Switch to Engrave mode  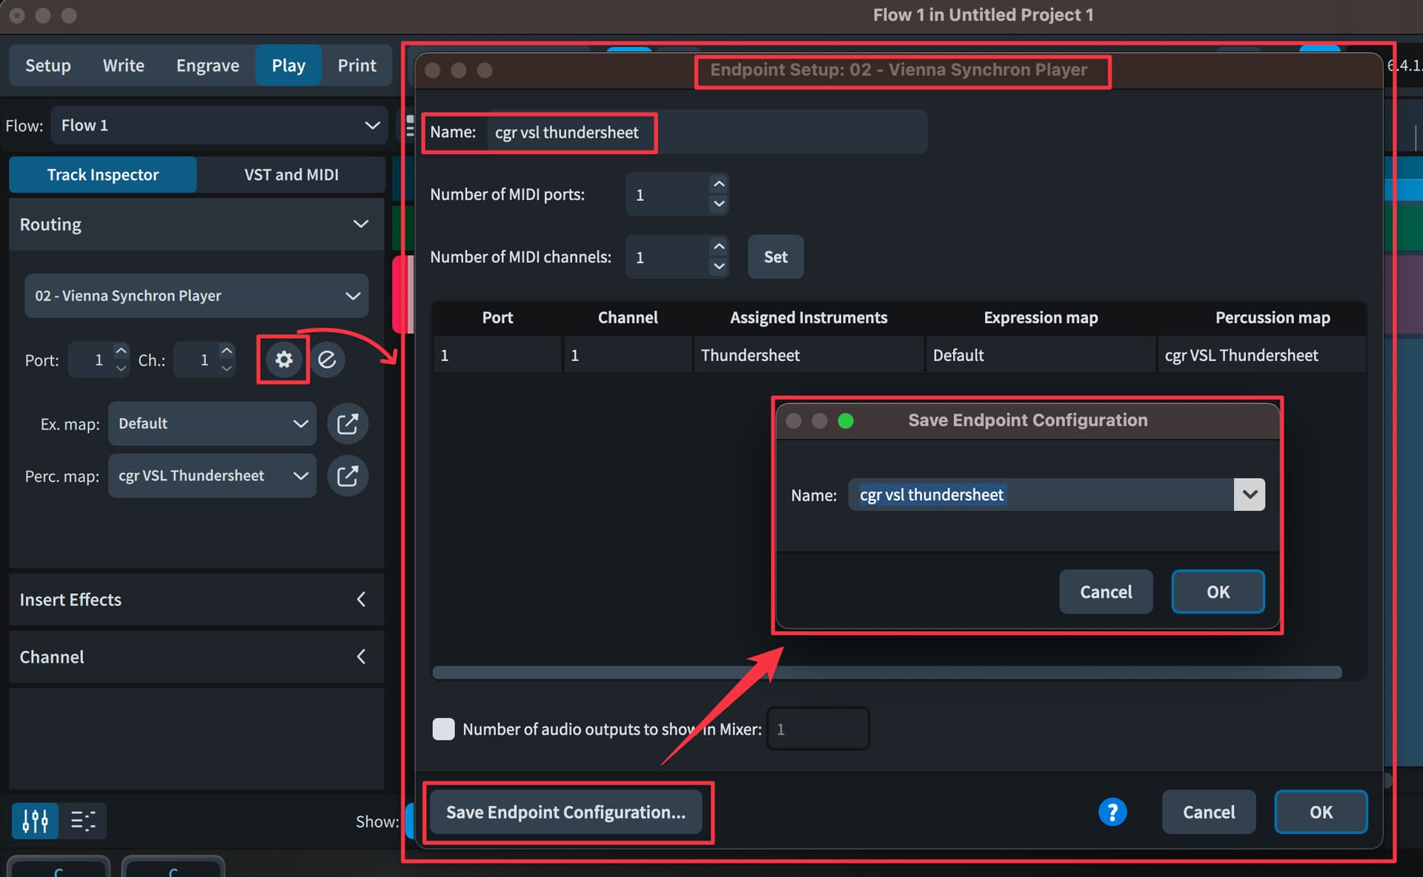(208, 65)
